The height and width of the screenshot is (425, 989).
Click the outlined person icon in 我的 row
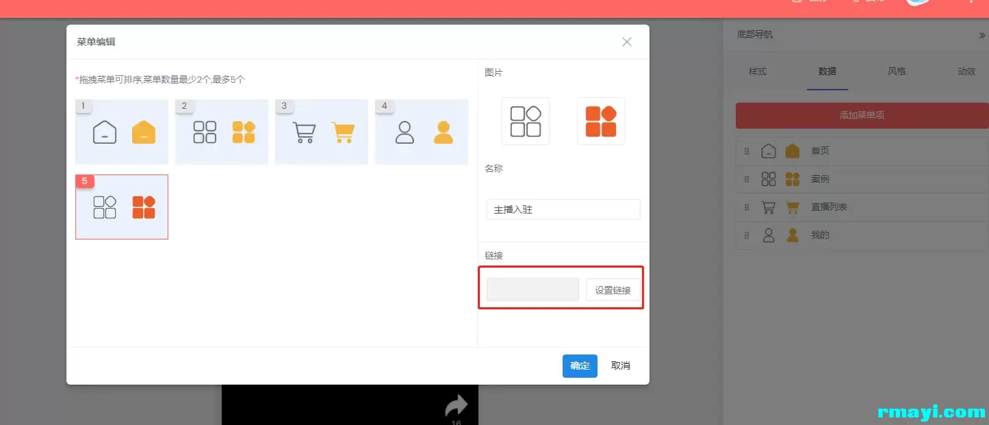[x=769, y=235]
